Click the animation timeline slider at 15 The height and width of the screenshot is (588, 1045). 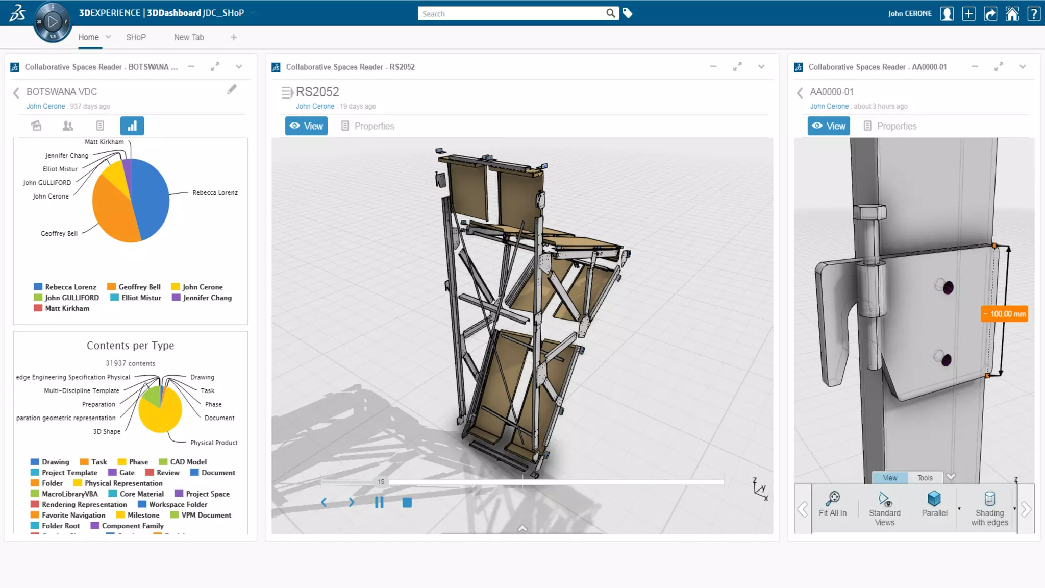tap(381, 481)
